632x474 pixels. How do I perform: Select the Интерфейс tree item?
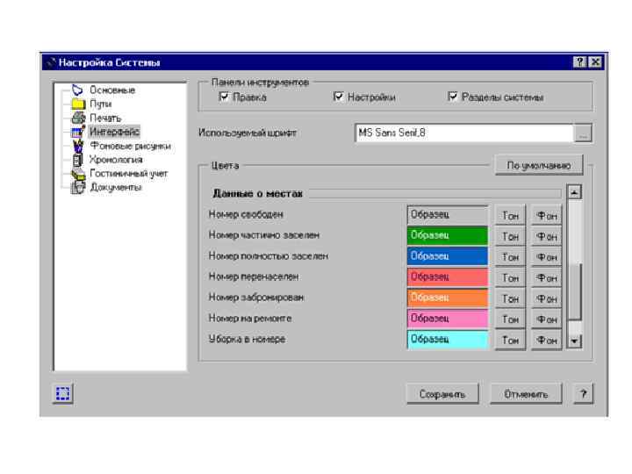coord(114,132)
